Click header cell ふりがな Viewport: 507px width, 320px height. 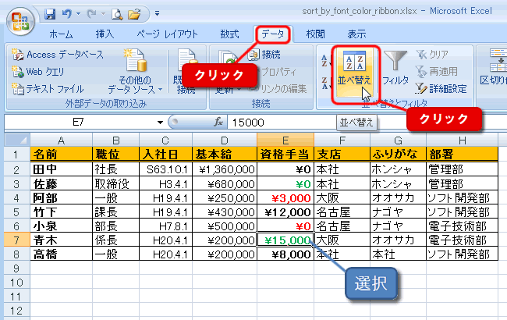[x=398, y=155]
